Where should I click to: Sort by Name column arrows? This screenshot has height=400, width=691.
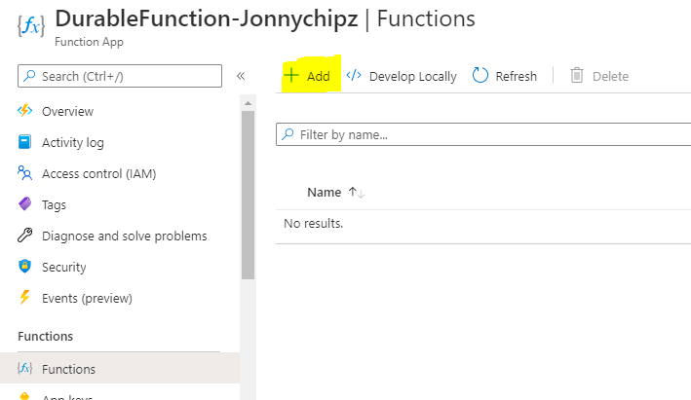point(357,193)
